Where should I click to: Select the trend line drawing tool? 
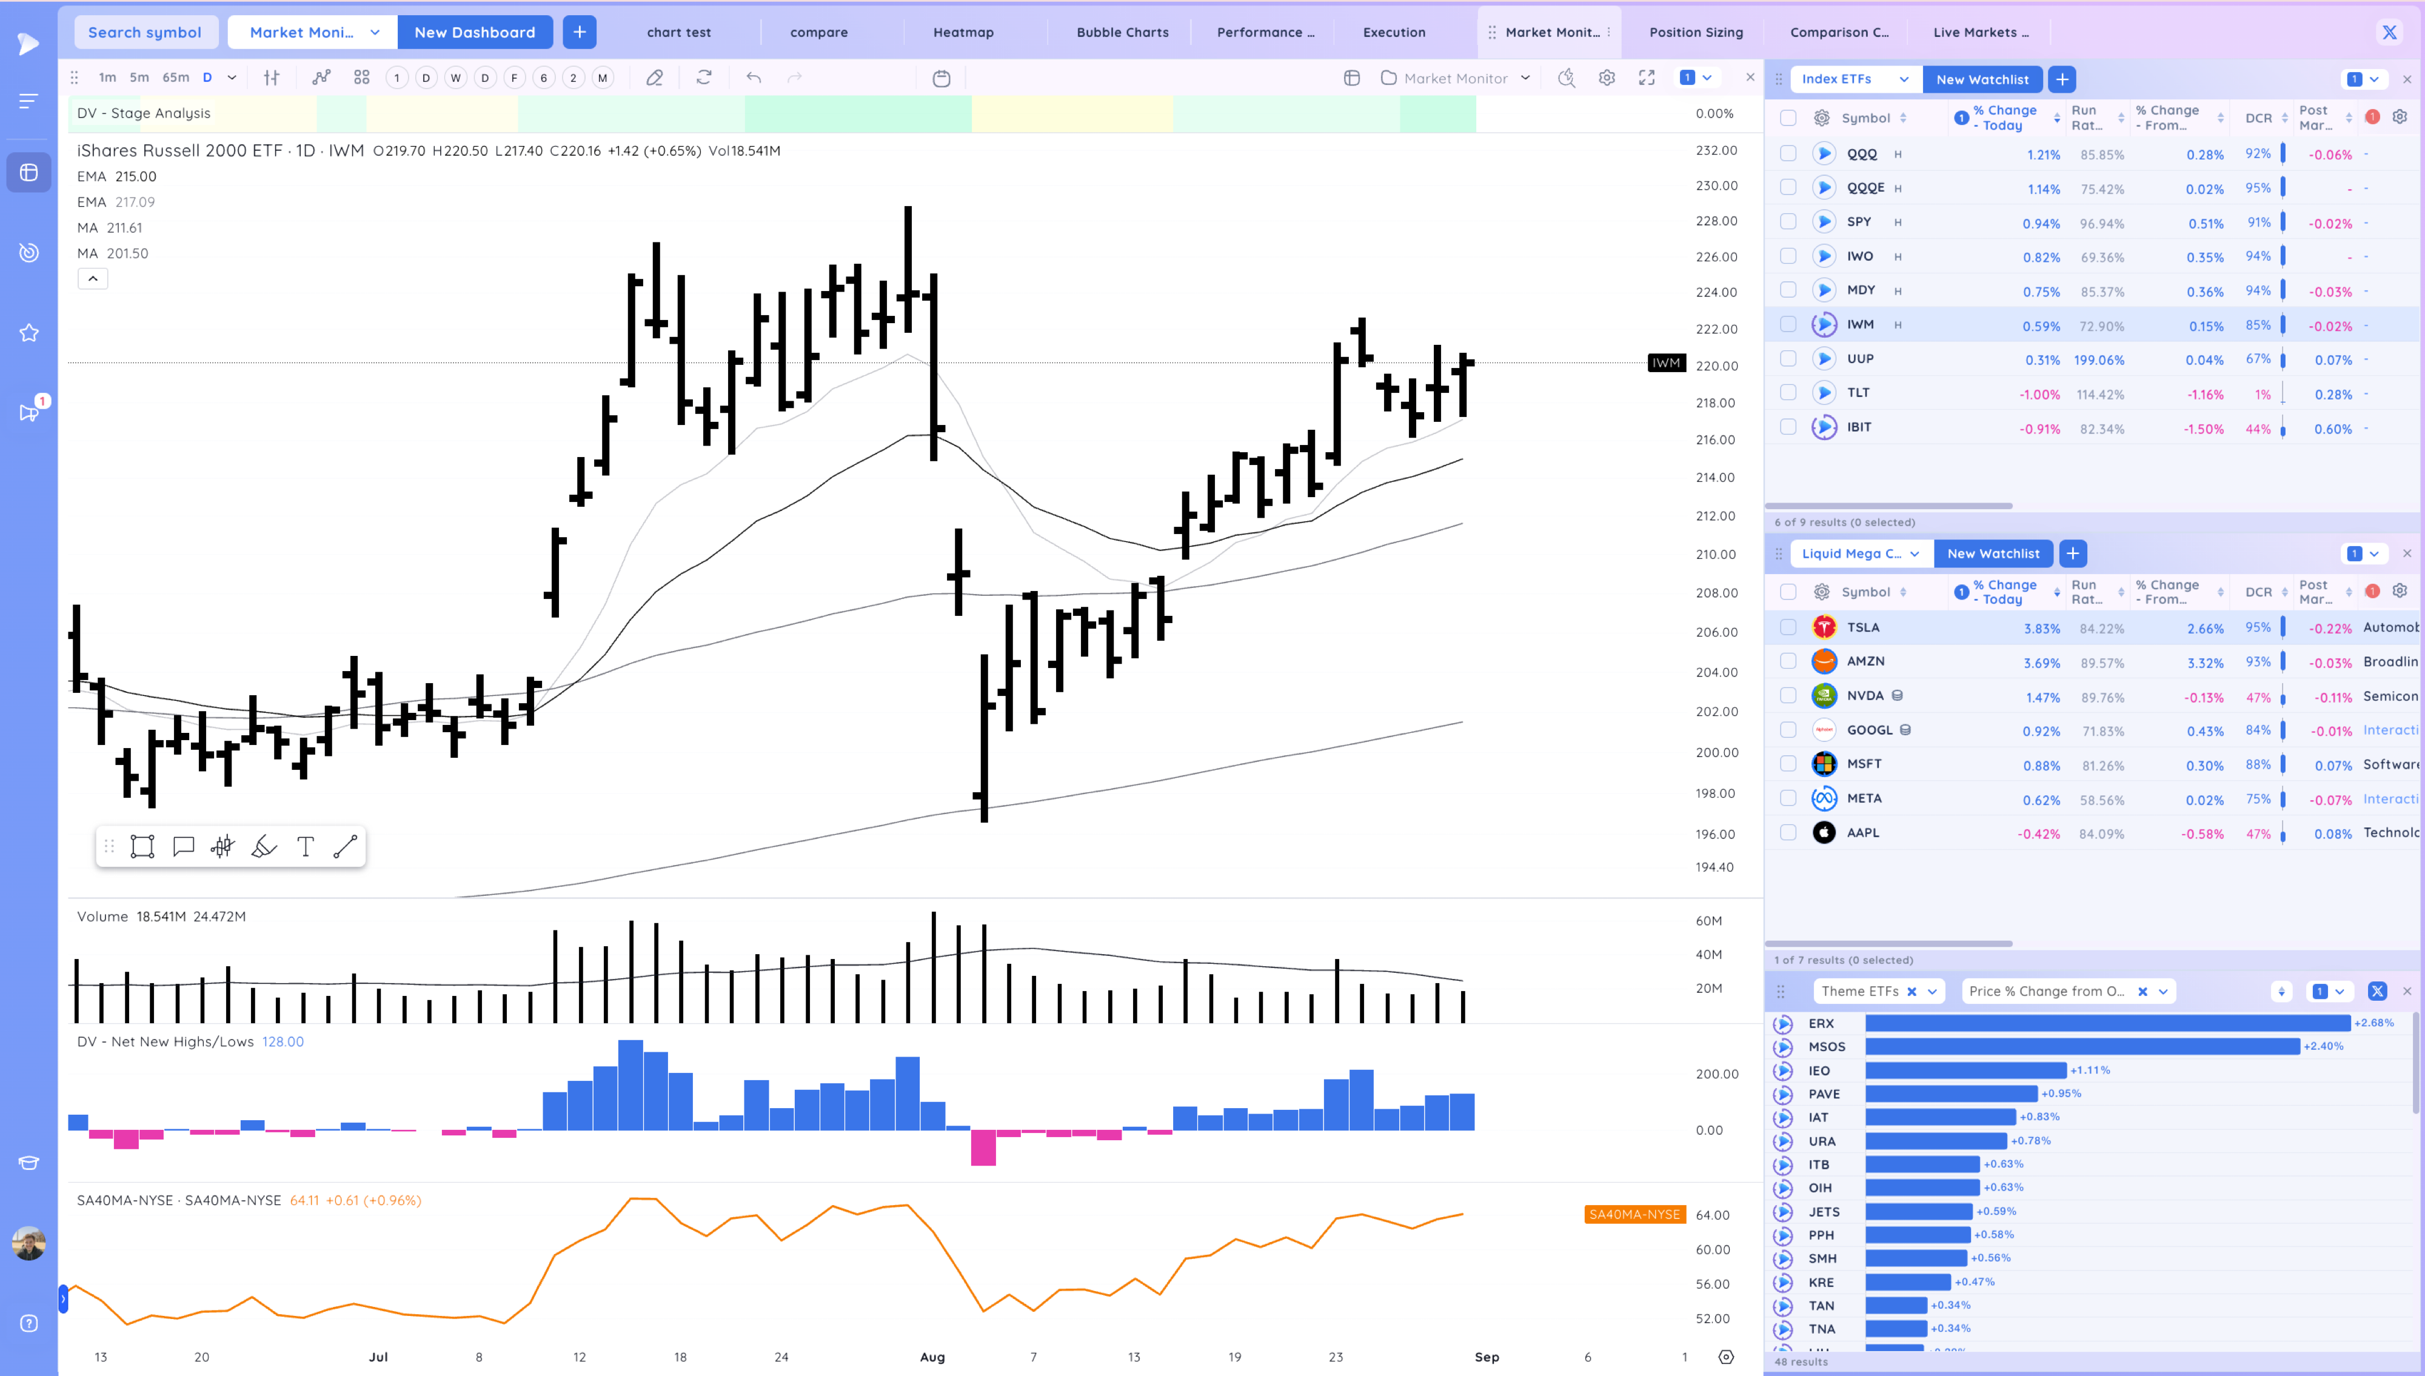pos(345,847)
